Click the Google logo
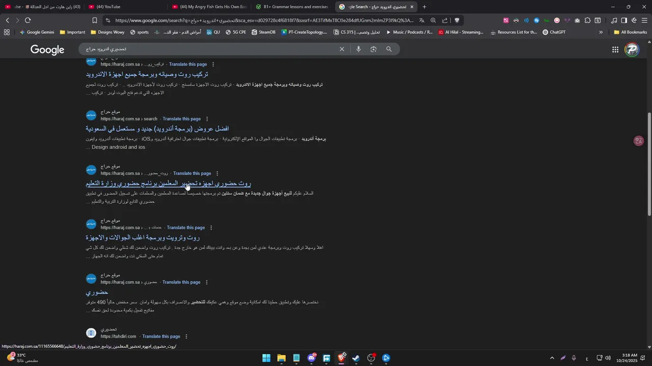This screenshot has height=366, width=652. [x=47, y=50]
